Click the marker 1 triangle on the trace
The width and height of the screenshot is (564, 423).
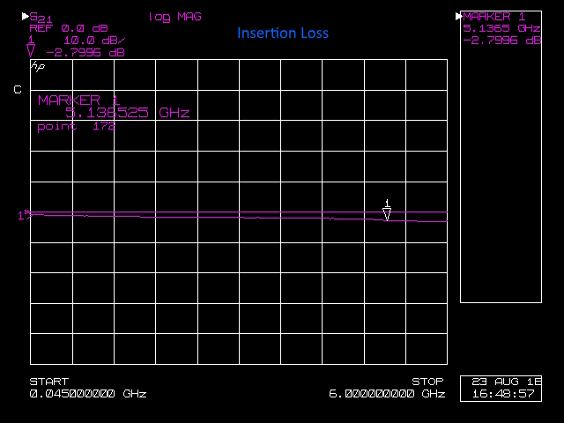click(386, 213)
